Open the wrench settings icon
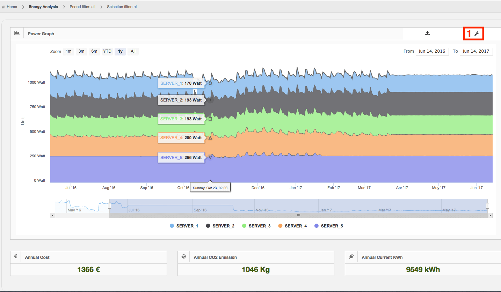 pyautogui.click(x=477, y=33)
